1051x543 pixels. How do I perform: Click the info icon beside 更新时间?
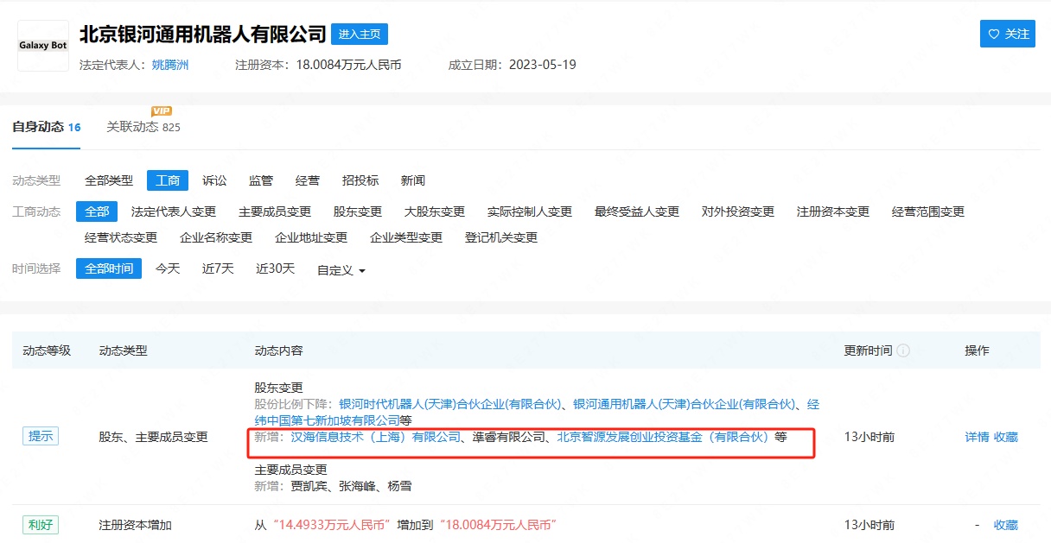(903, 350)
